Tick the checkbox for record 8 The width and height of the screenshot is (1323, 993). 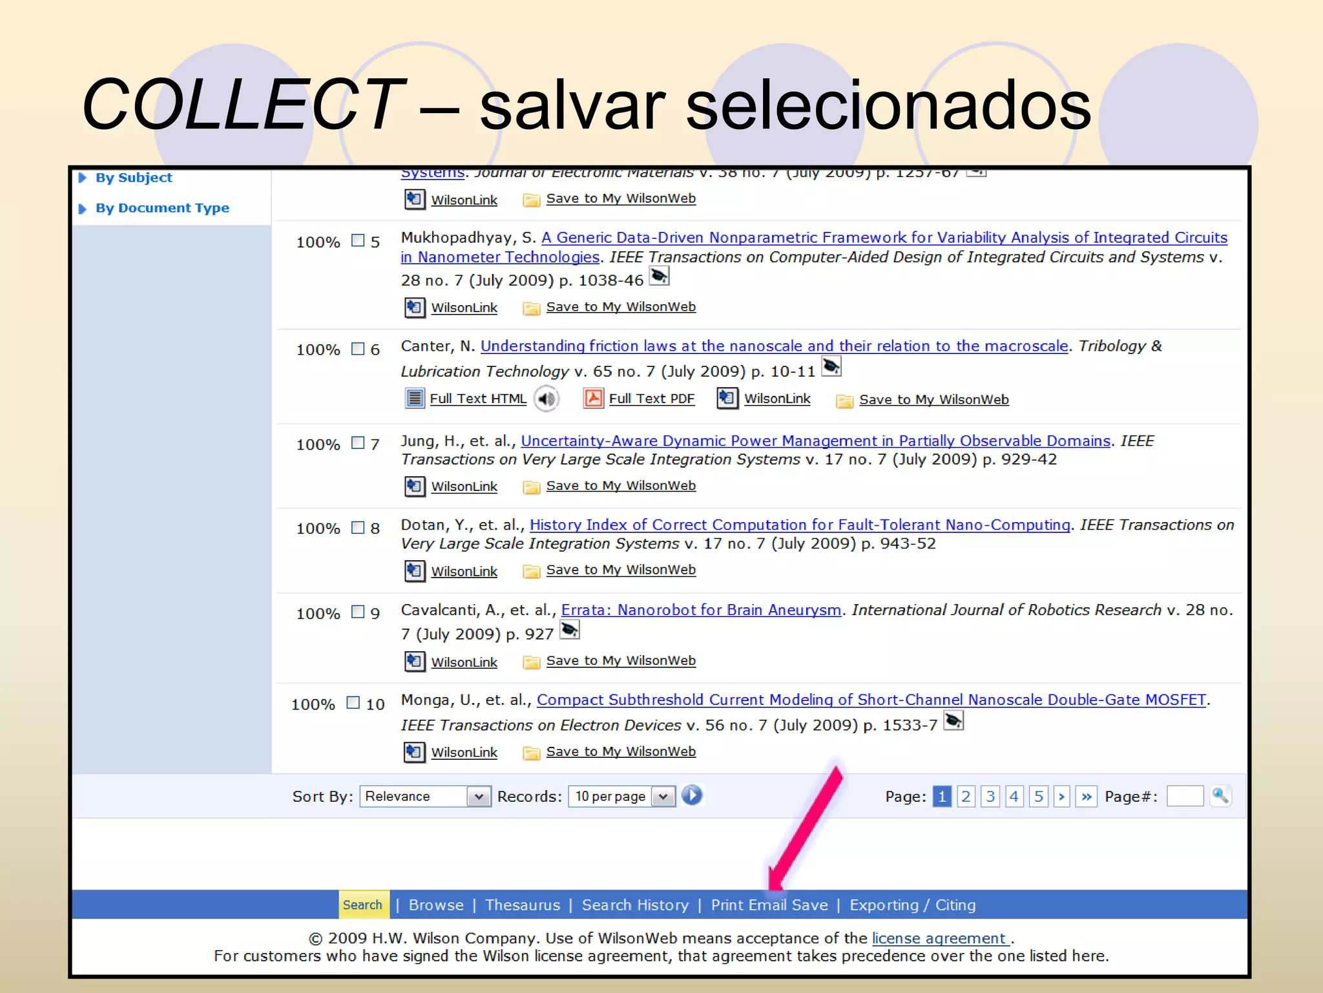tap(358, 527)
